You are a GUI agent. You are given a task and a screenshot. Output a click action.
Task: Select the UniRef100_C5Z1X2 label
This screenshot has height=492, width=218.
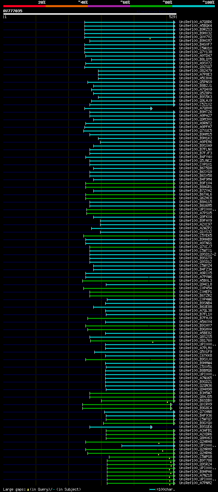coord(196,105)
